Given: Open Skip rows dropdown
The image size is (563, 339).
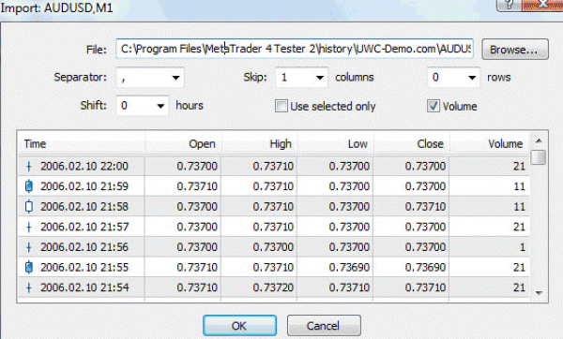Looking at the screenshot, I should 453,78.
